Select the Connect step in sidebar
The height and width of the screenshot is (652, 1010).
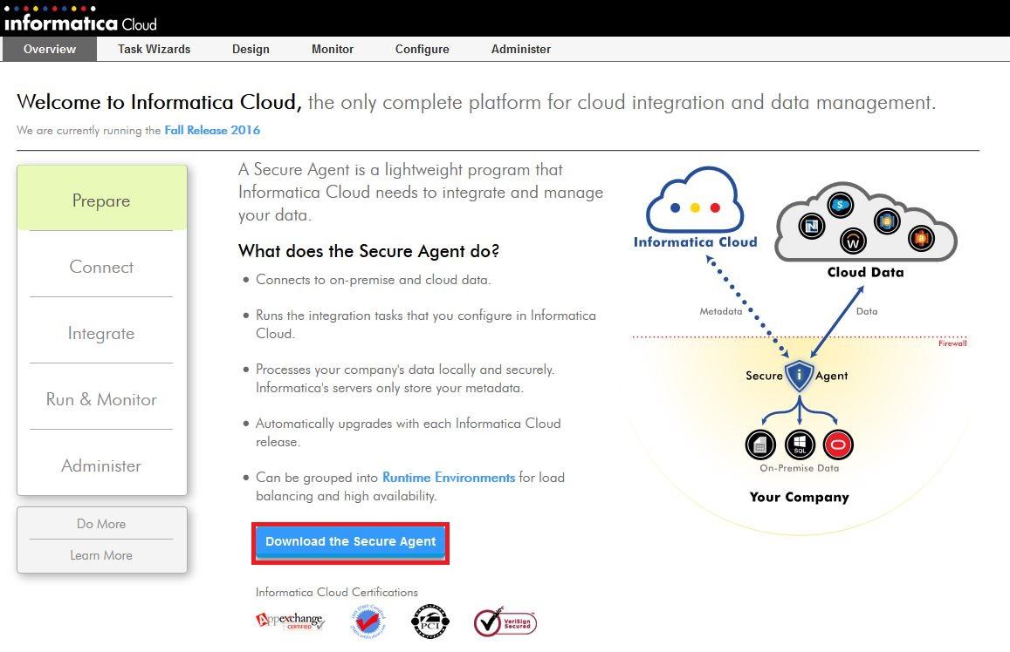tap(102, 266)
